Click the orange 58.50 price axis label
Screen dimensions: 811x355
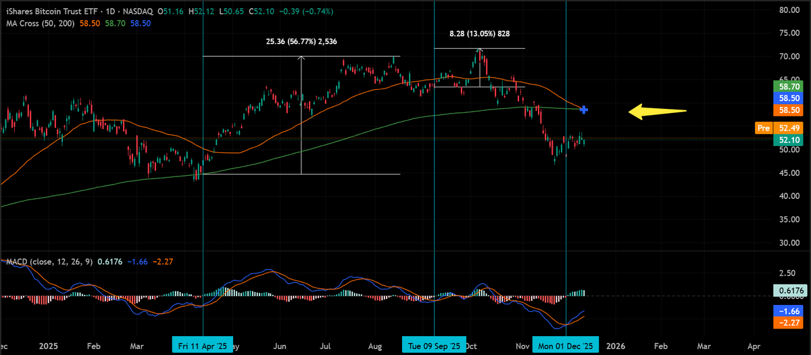click(787, 110)
